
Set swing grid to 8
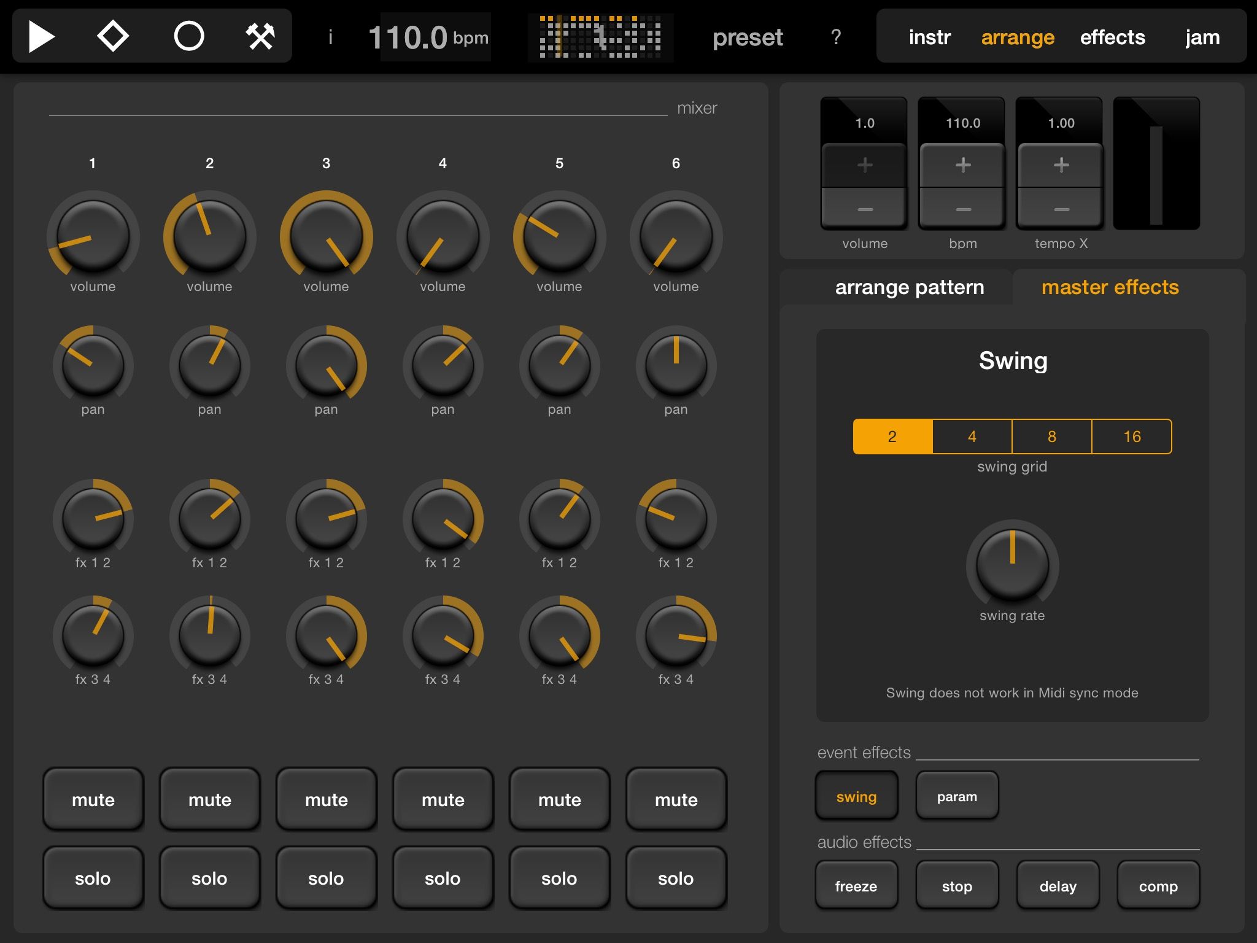click(1052, 437)
